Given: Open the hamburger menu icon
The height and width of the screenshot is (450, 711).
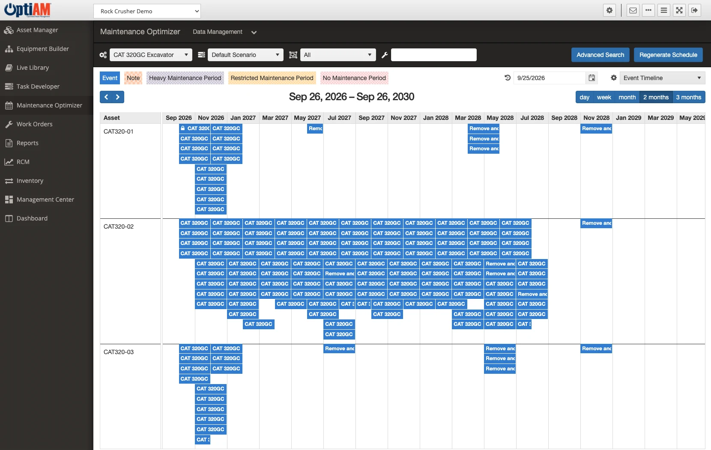Looking at the screenshot, I should click(664, 10).
